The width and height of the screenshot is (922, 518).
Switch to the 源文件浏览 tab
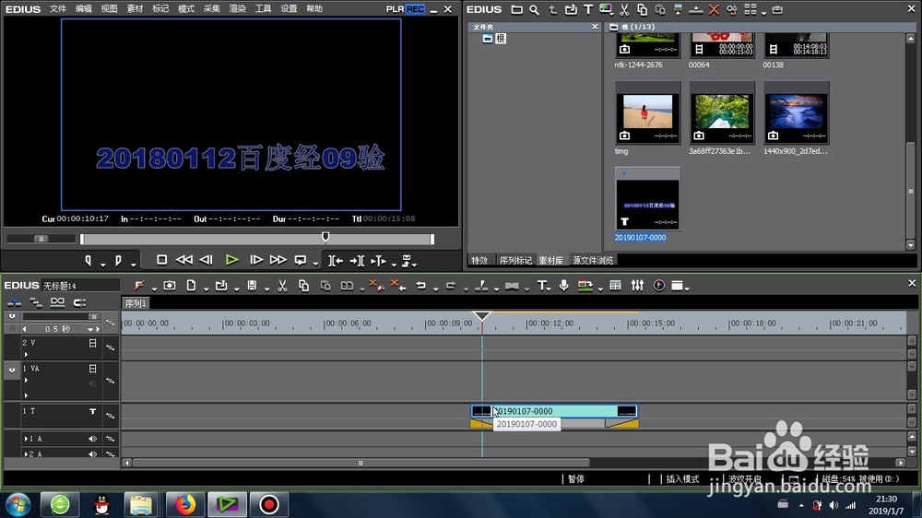pos(593,260)
